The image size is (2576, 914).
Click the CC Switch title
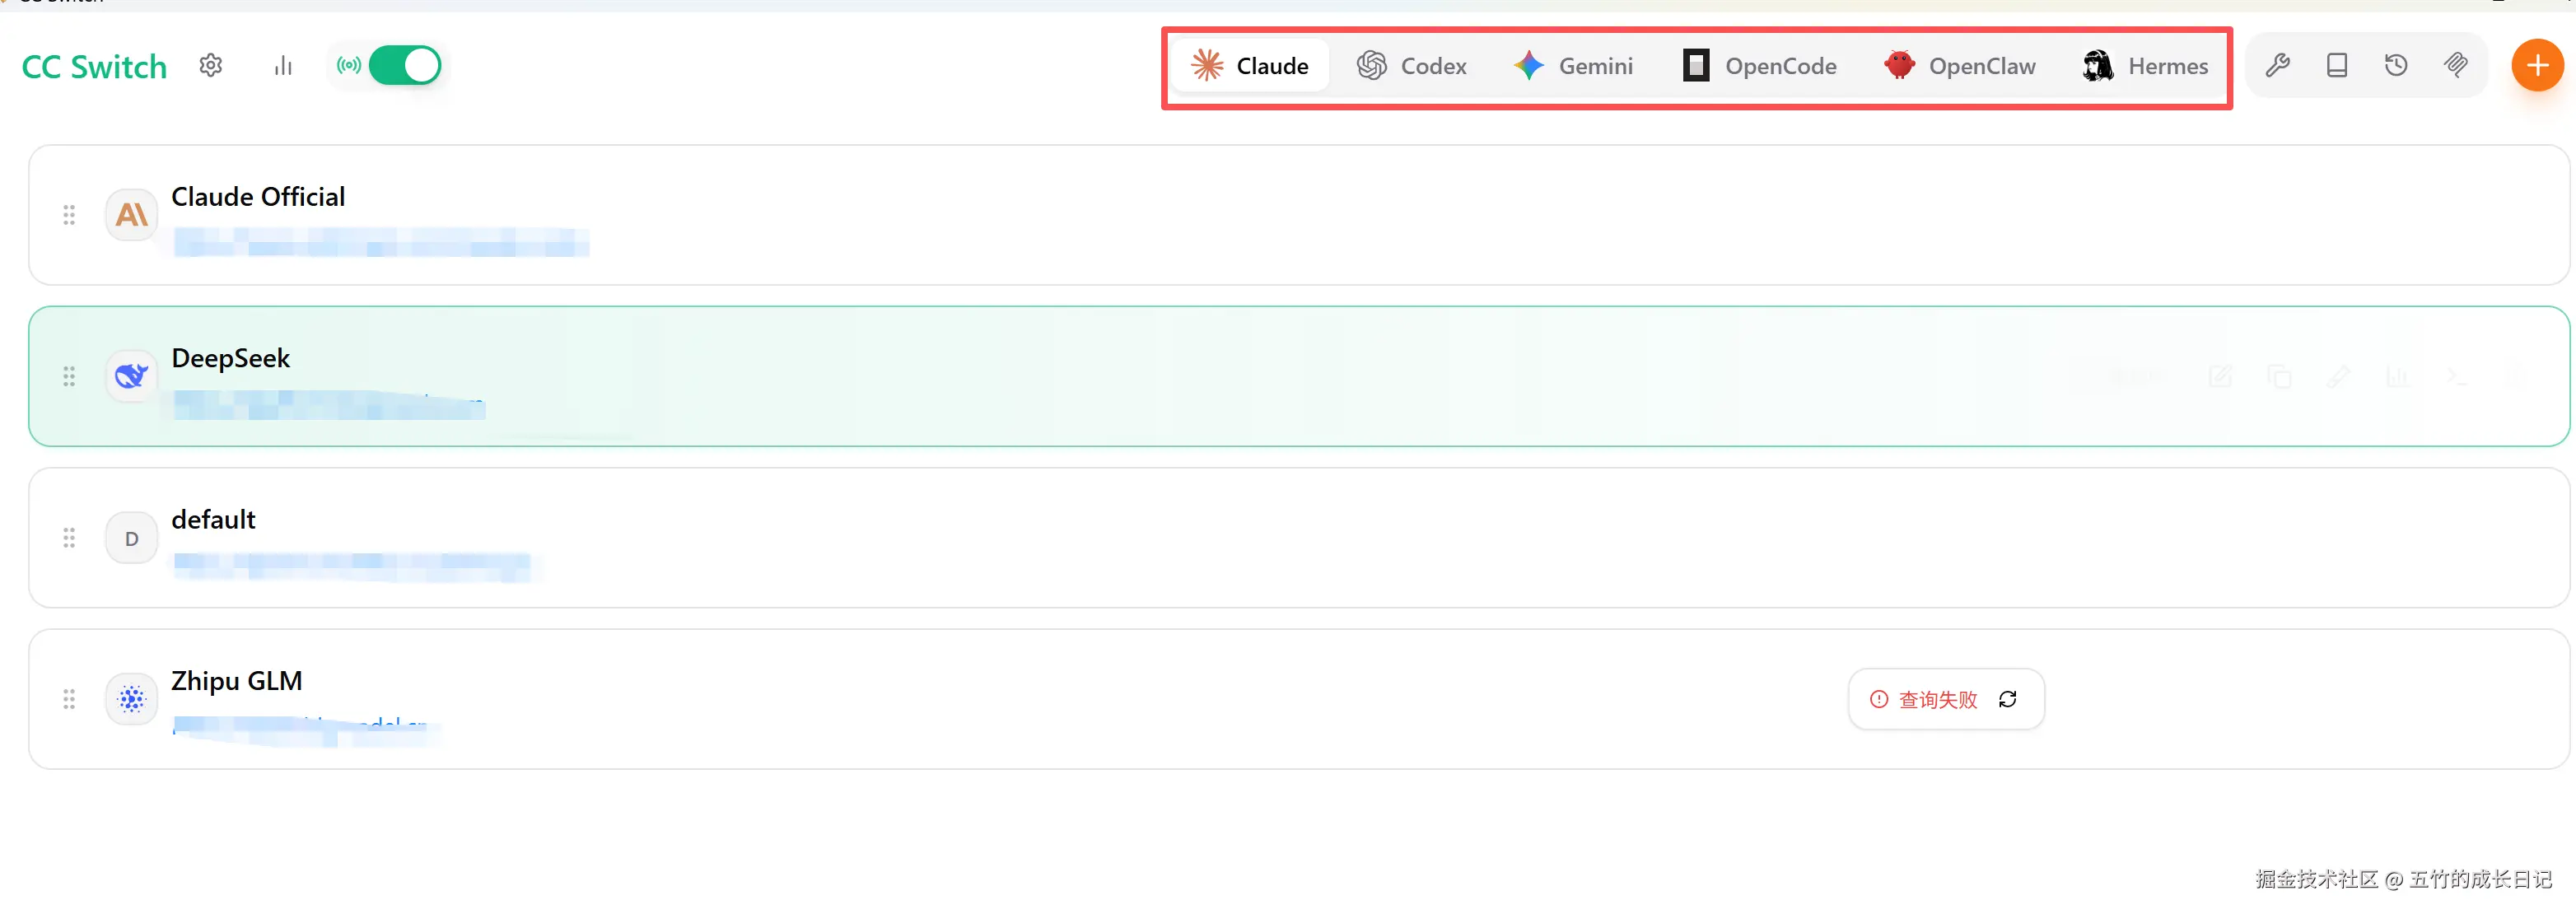[x=94, y=67]
